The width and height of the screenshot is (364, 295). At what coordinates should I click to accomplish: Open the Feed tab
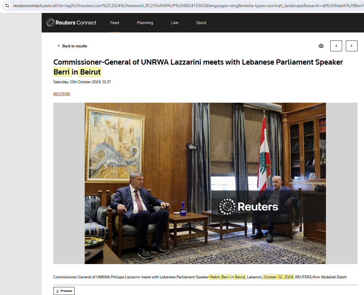click(114, 23)
